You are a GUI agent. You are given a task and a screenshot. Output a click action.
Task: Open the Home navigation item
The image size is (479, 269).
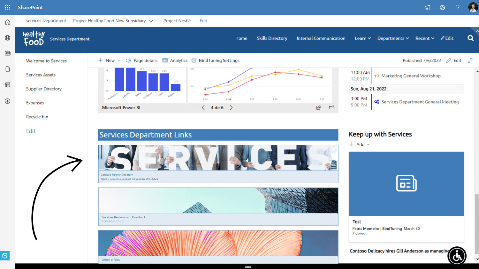coord(241,38)
